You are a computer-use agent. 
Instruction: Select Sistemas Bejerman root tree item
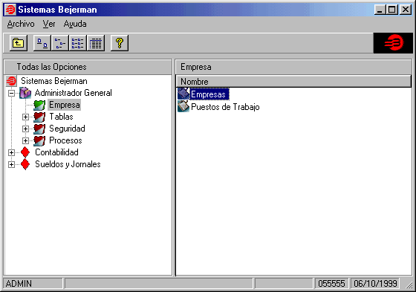click(x=54, y=81)
